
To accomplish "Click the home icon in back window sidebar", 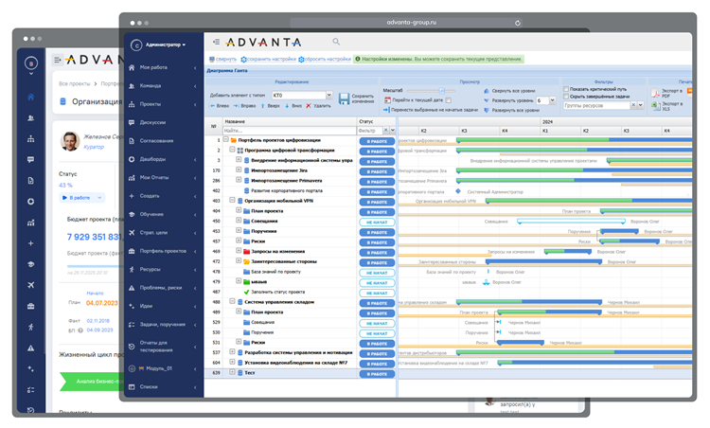I will tap(31, 97).
